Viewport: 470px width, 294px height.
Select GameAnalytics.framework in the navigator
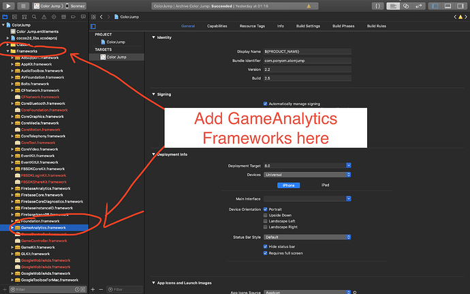coord(44,228)
